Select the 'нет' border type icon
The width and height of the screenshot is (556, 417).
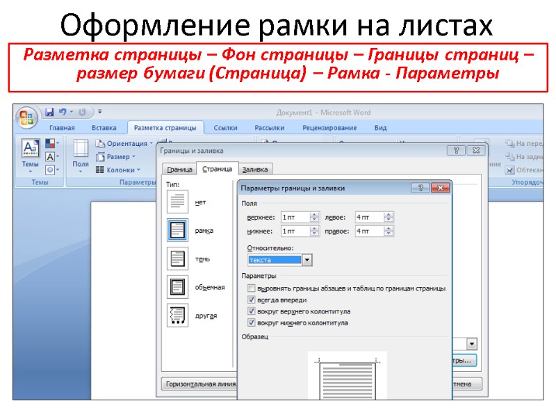tap(177, 202)
